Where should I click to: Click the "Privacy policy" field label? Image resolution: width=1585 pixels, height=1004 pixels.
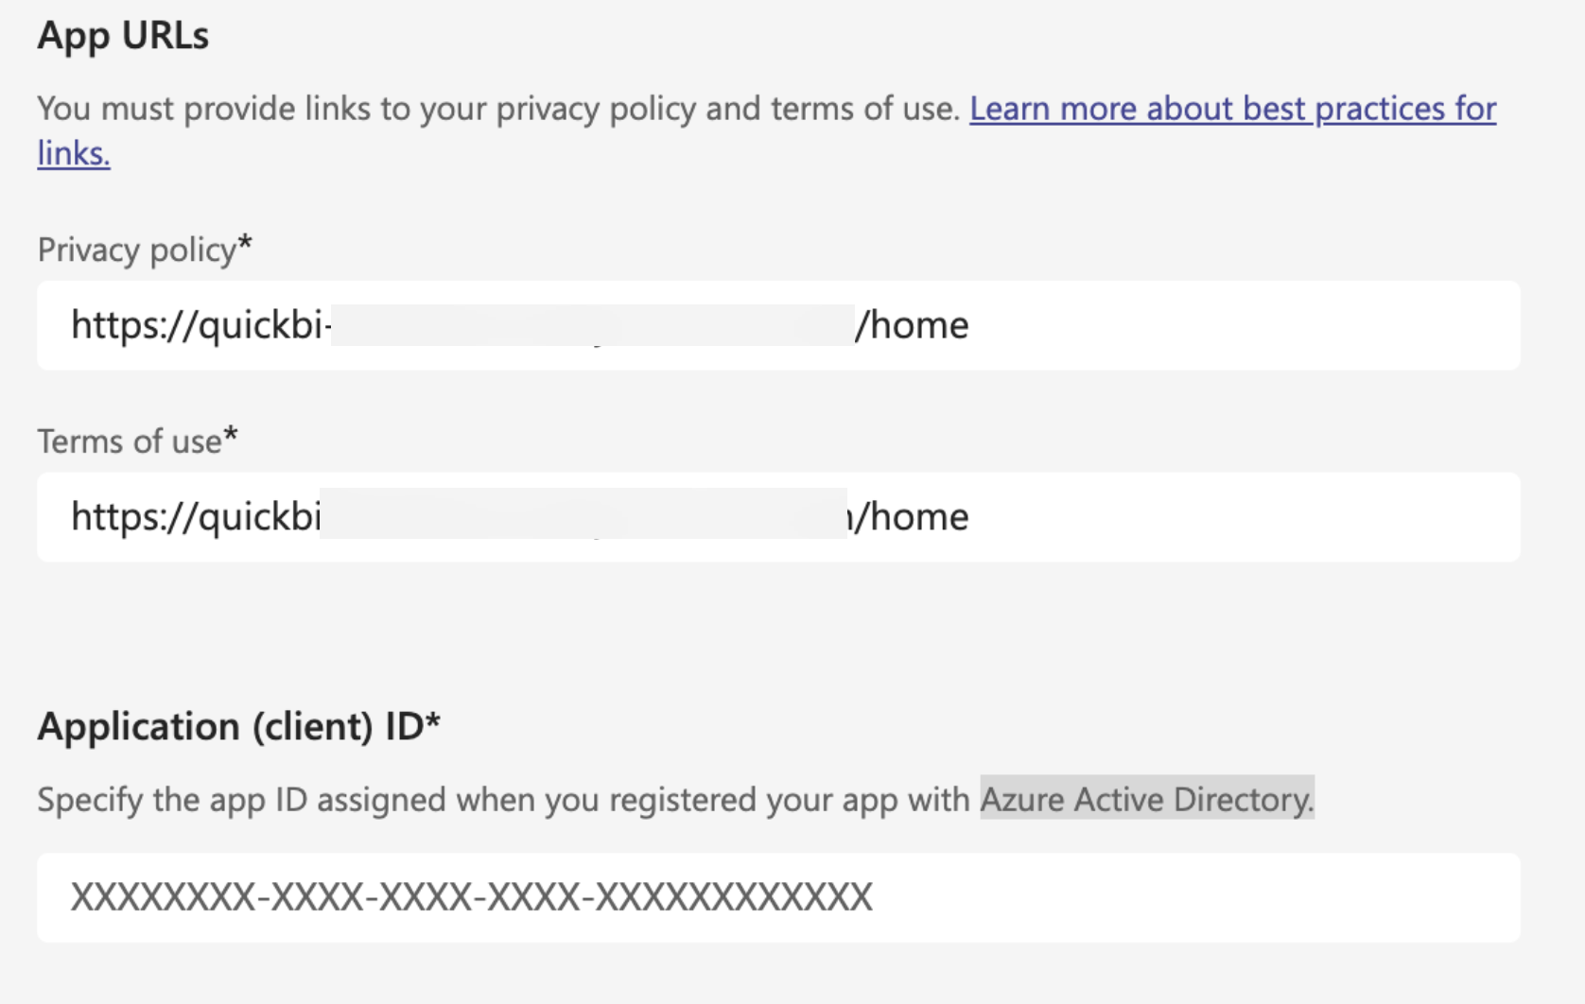pyautogui.click(x=137, y=250)
